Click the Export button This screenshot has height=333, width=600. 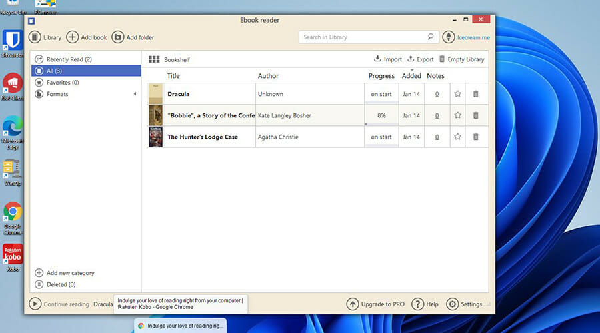point(420,59)
